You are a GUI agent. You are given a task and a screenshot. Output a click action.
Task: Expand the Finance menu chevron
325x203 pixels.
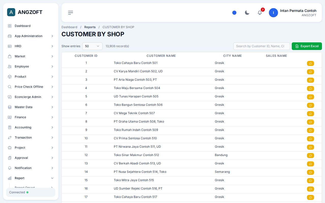52,117
